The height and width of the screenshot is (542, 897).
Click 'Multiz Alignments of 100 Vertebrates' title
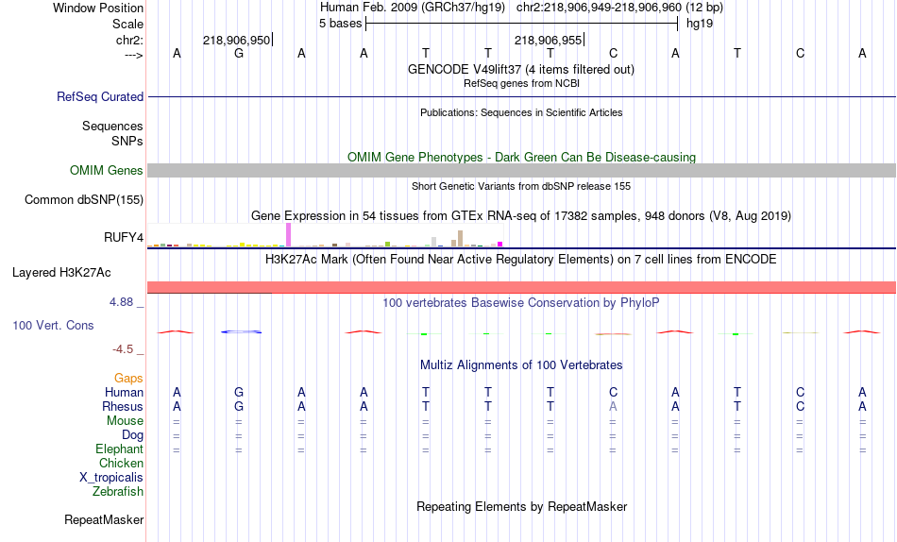(x=521, y=365)
